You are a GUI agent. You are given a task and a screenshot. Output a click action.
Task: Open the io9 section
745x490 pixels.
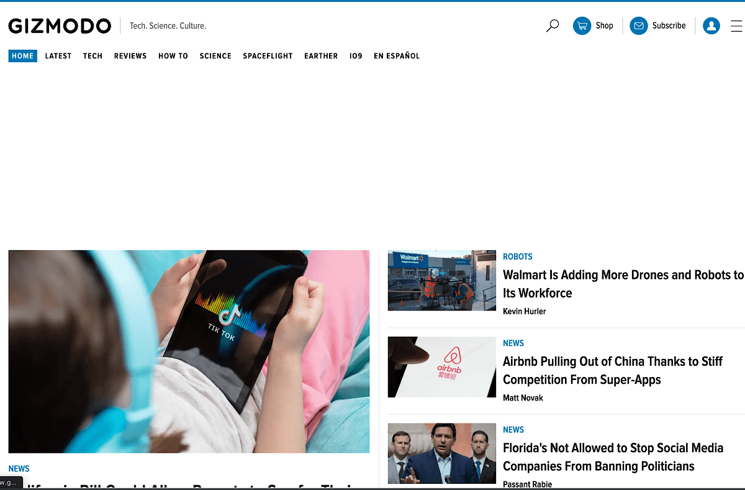pos(356,56)
